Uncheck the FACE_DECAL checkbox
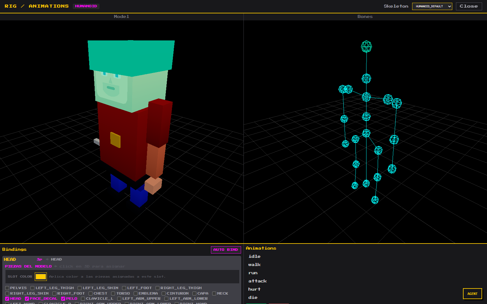This screenshot has width=487, height=304. pyautogui.click(x=27, y=299)
